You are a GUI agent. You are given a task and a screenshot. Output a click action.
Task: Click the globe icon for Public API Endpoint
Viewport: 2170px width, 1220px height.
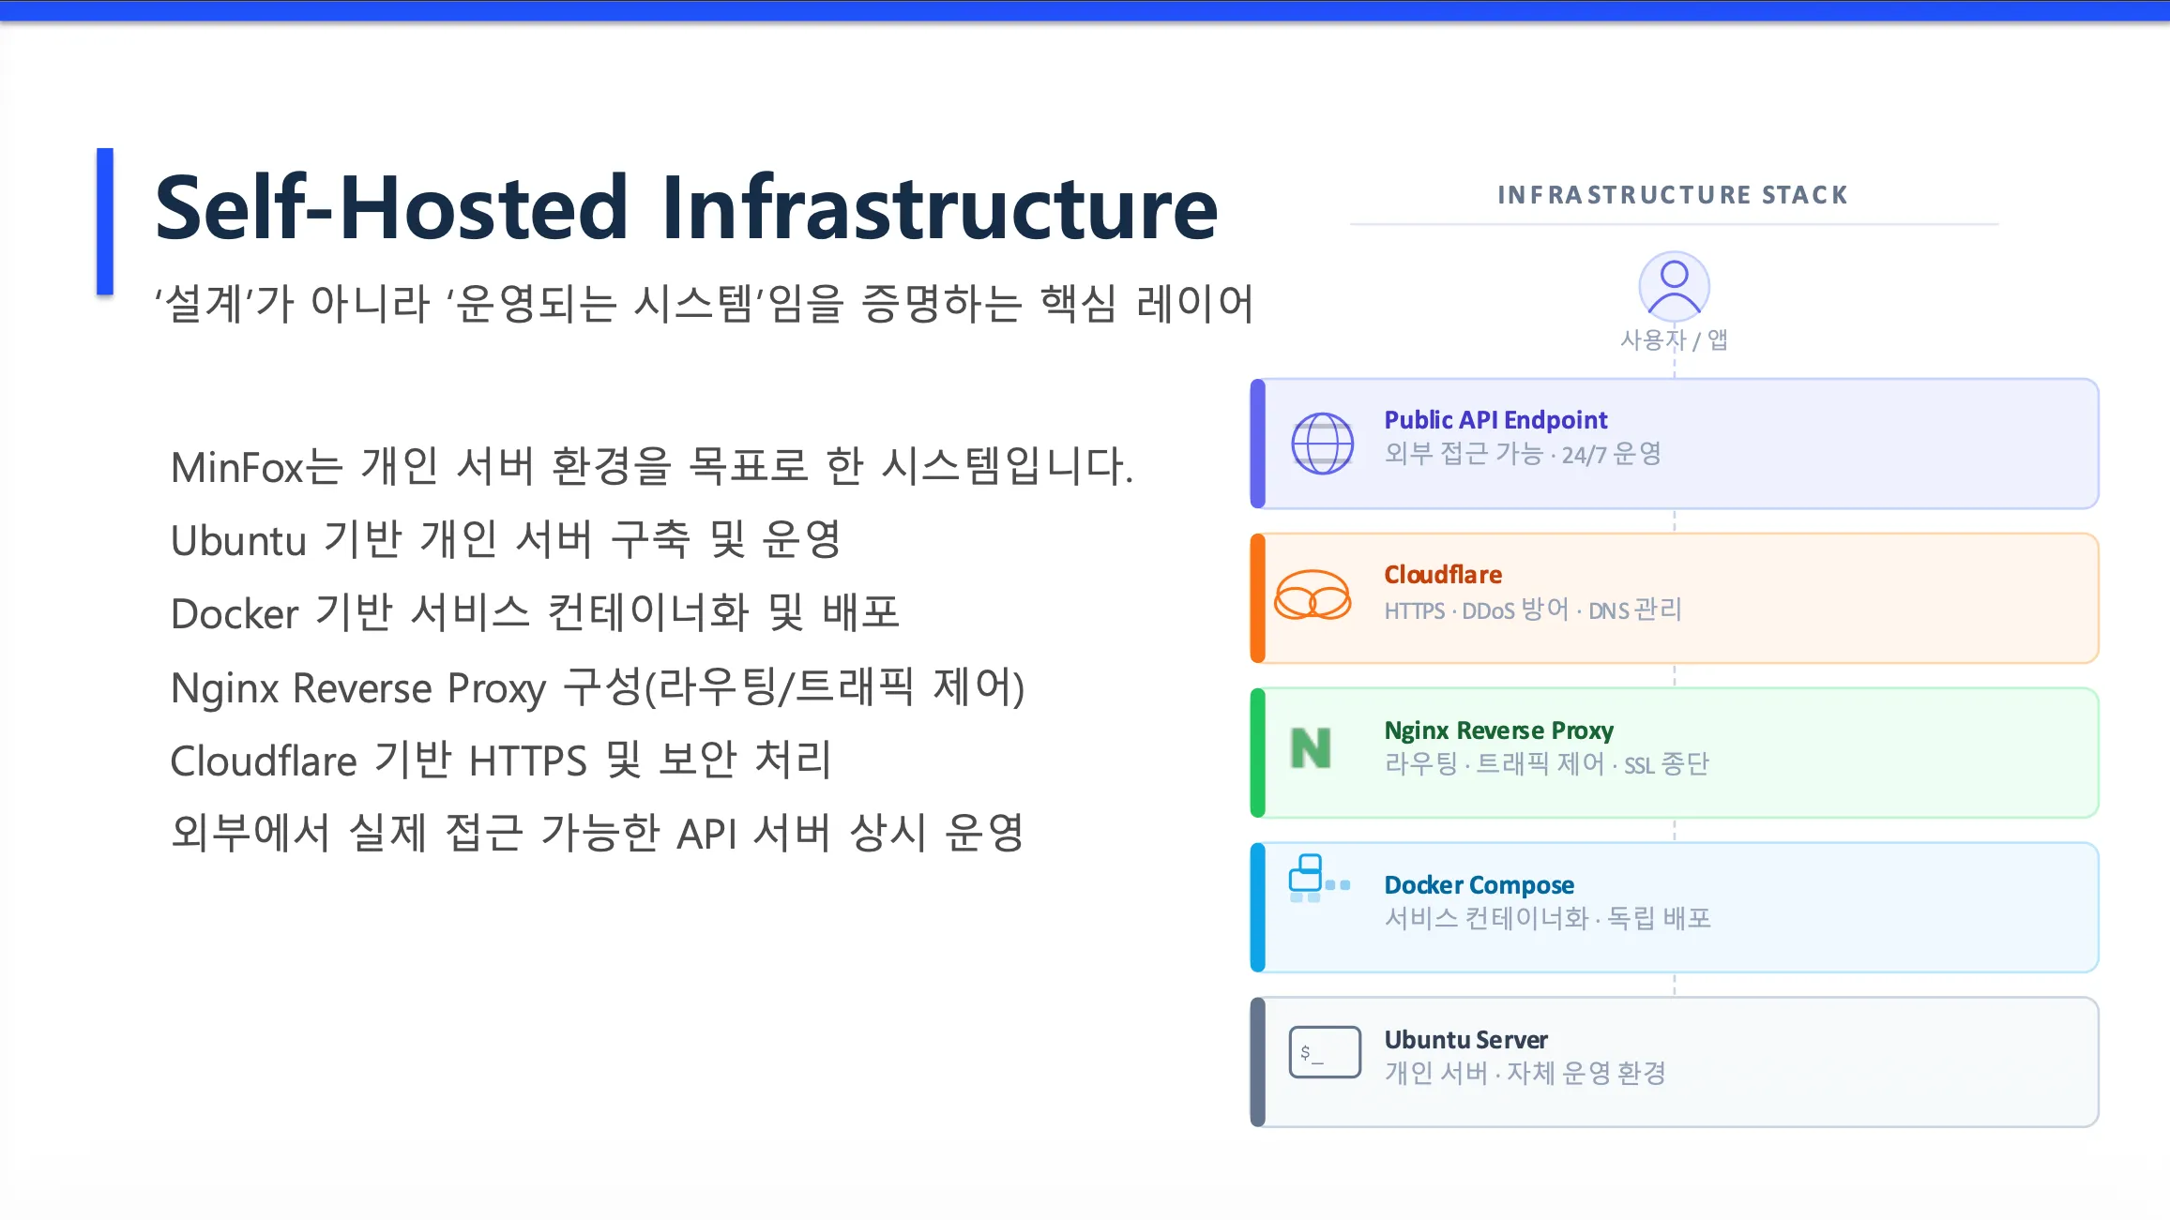tap(1321, 444)
